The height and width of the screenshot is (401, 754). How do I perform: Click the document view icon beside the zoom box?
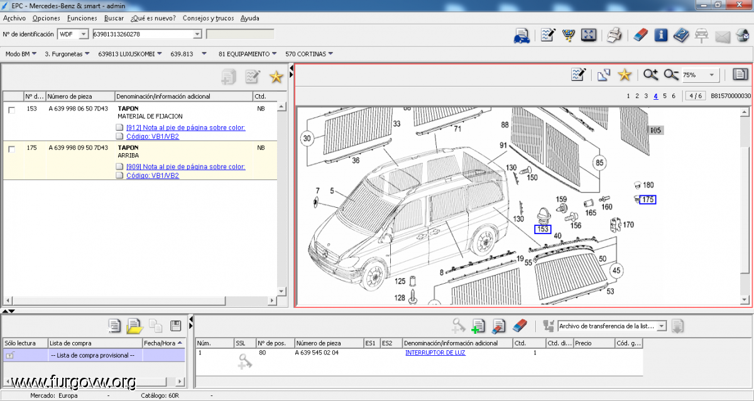pyautogui.click(x=741, y=75)
